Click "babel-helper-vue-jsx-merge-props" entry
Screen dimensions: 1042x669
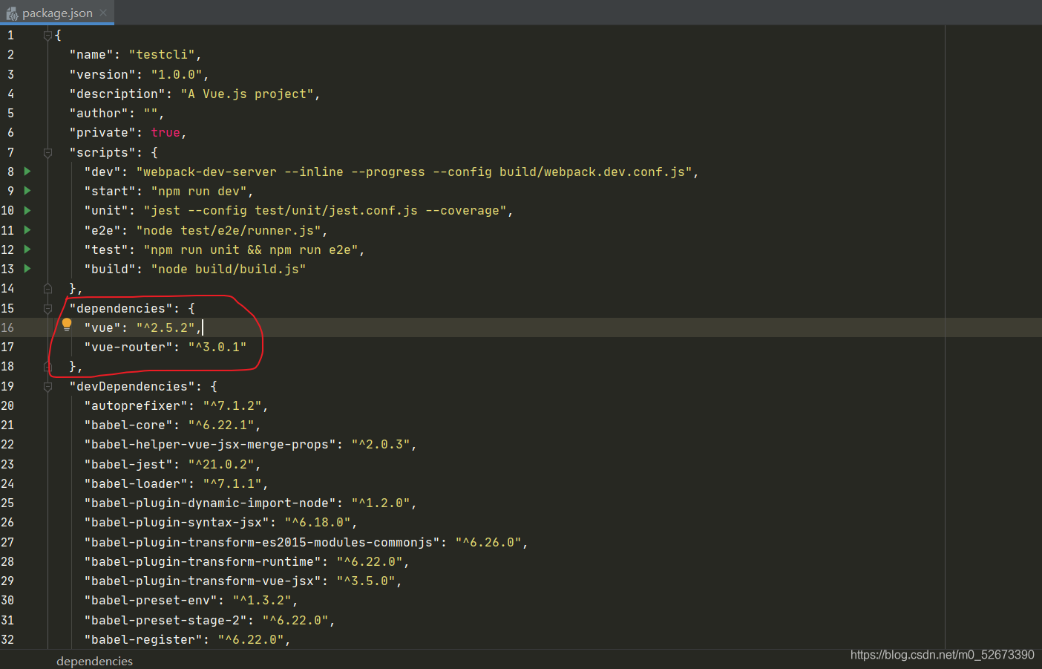[250, 444]
